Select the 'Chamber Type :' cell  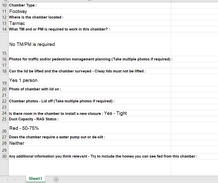point(90,5)
